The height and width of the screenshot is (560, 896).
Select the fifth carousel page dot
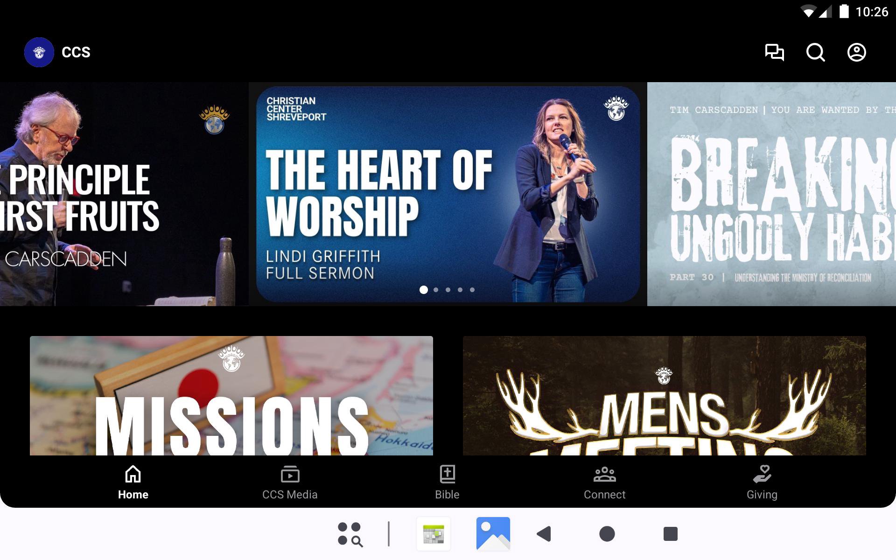[472, 290]
